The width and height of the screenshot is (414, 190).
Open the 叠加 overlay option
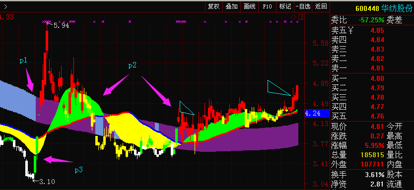pyautogui.click(x=231, y=6)
